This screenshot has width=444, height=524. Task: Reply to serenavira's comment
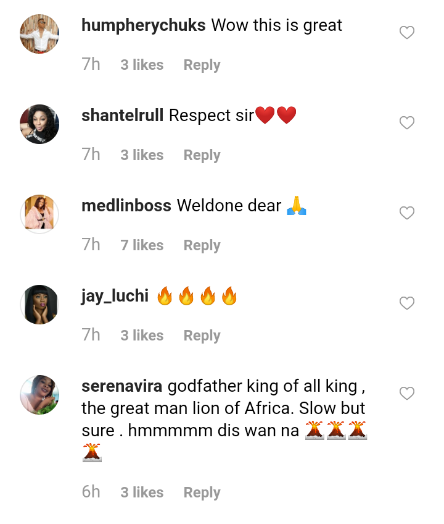coord(202,492)
